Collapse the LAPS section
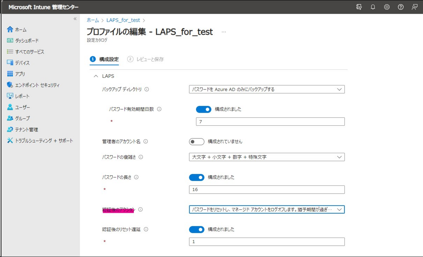The height and width of the screenshot is (257, 423). click(96, 76)
